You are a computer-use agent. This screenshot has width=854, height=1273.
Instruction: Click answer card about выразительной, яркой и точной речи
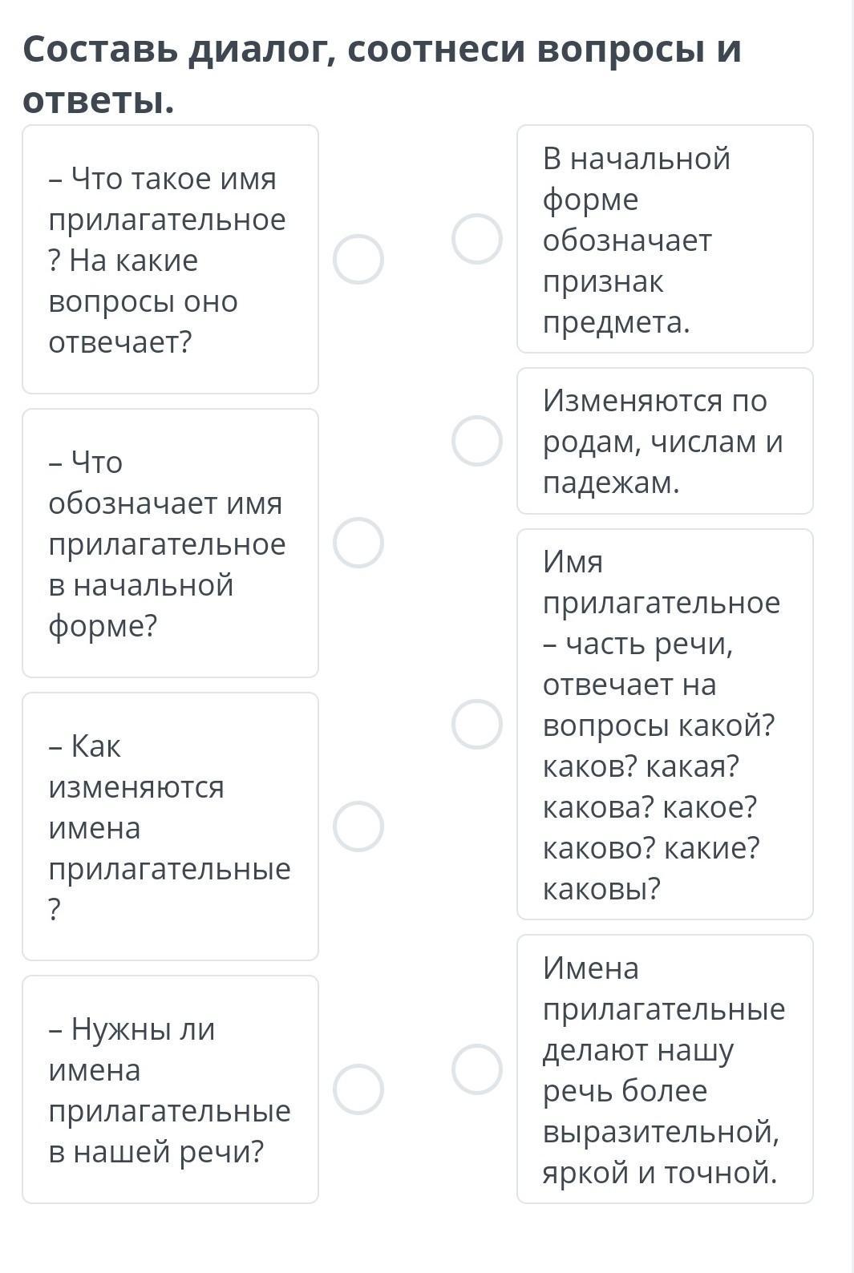click(665, 1069)
